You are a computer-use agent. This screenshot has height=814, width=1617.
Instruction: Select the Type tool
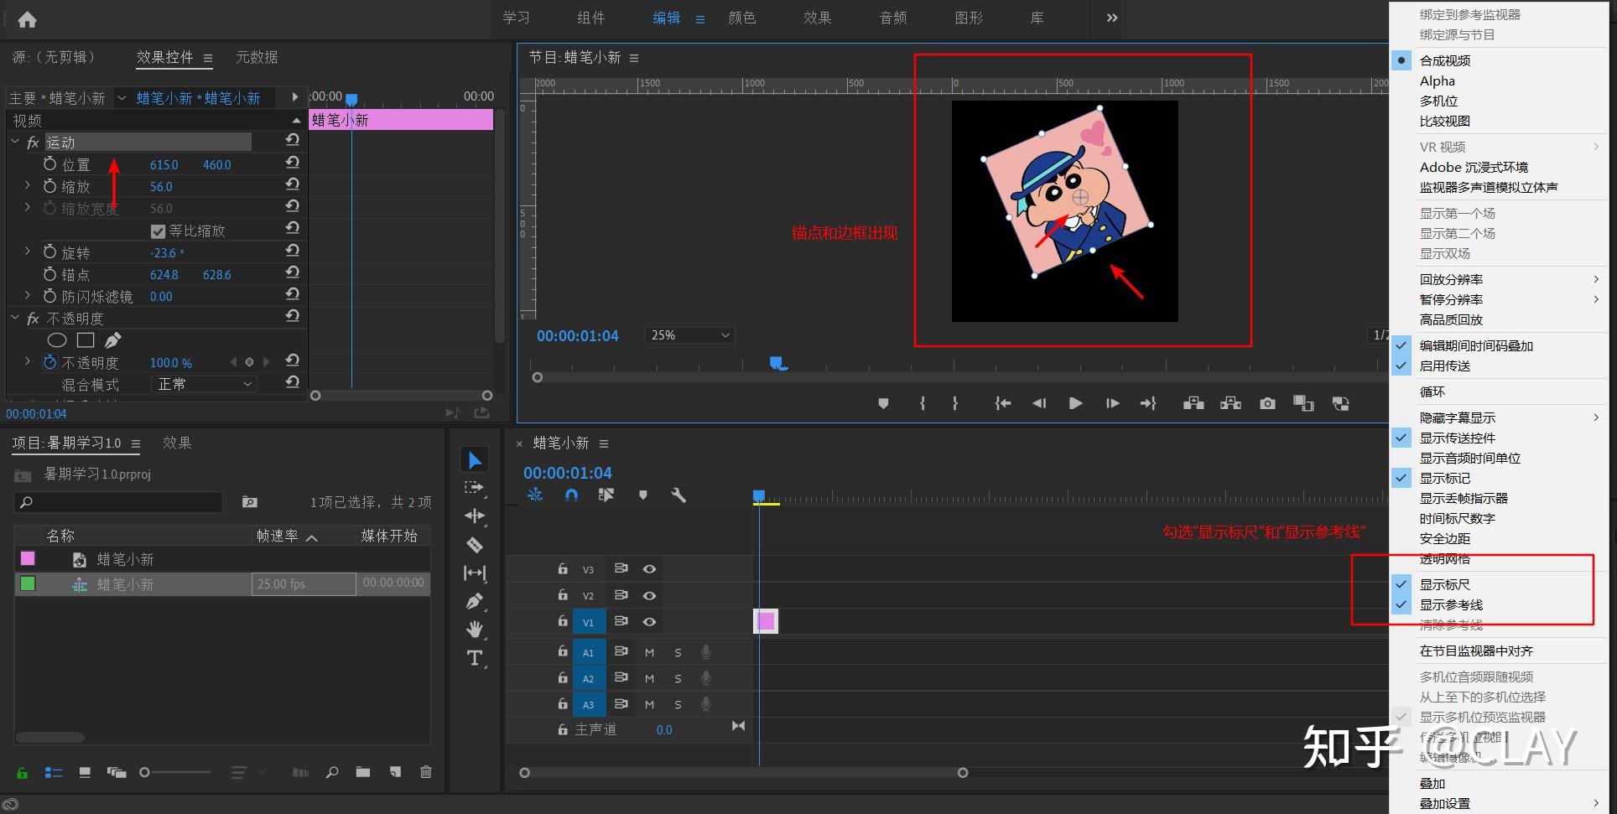pyautogui.click(x=475, y=658)
